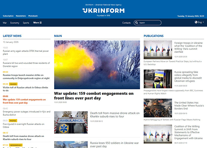Read 'Russian army again attacks DTEK thermal power plant'
Screen dimensions: 207x148
[x=26, y=53]
